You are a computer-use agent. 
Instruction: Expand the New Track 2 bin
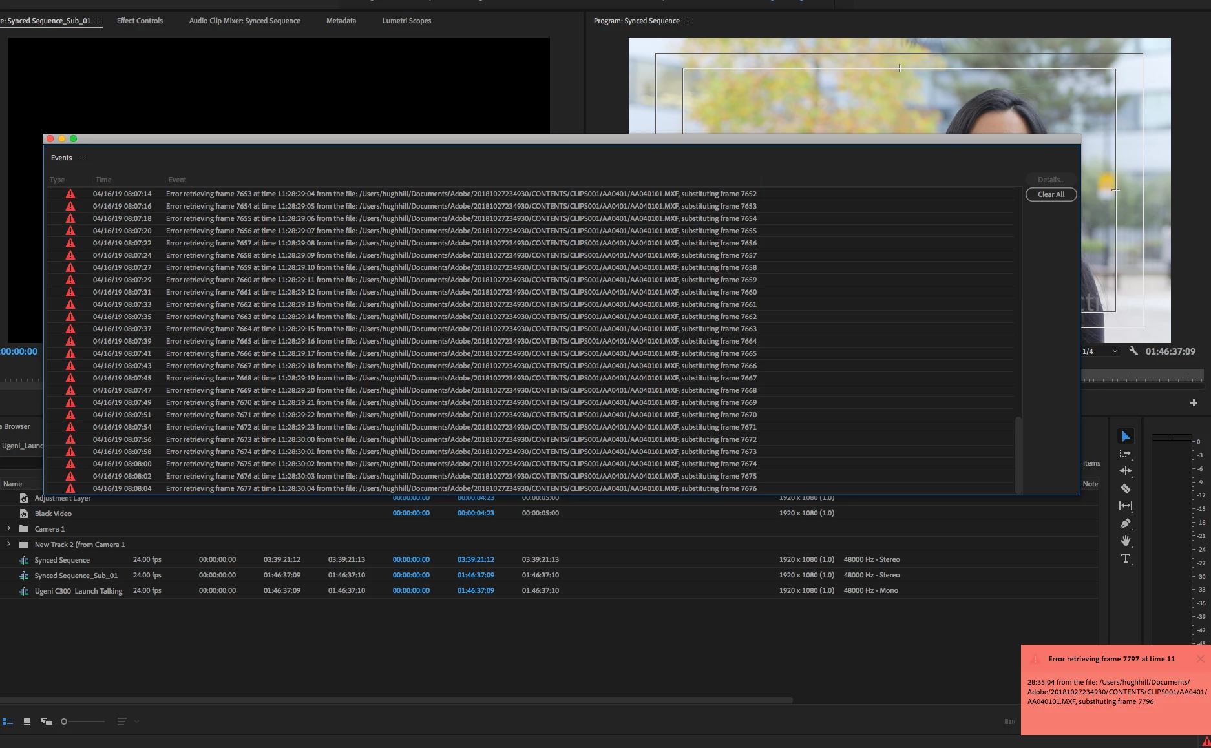pos(8,544)
